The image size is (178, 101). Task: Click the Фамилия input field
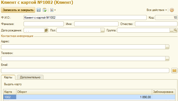pos(44,24)
